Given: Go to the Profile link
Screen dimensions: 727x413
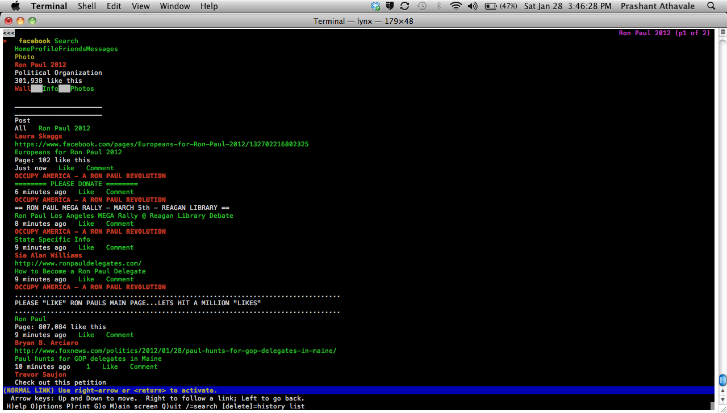Looking at the screenshot, I should pos(45,49).
